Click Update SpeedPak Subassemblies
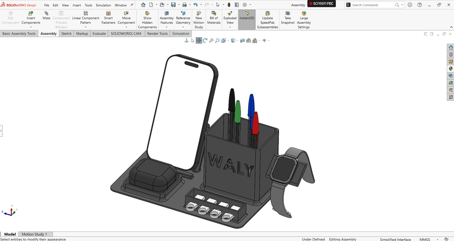Image resolution: width=454 pixels, height=241 pixels. tap(267, 20)
